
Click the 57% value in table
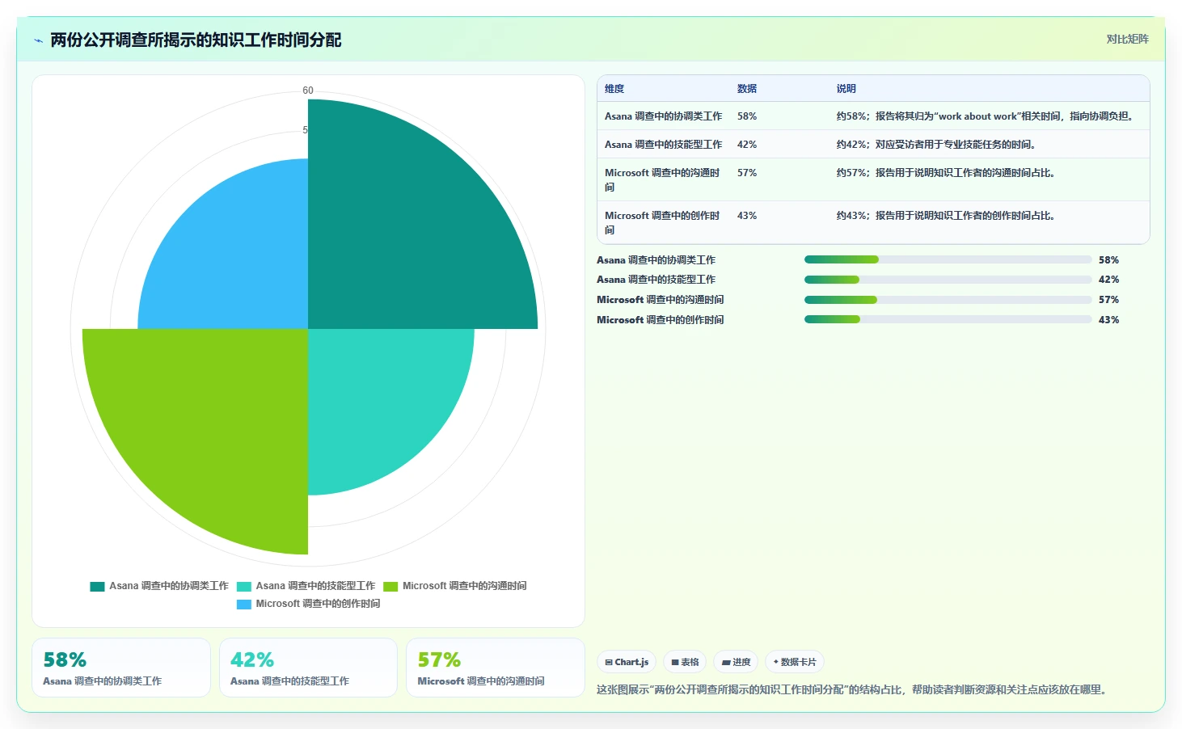[747, 173]
